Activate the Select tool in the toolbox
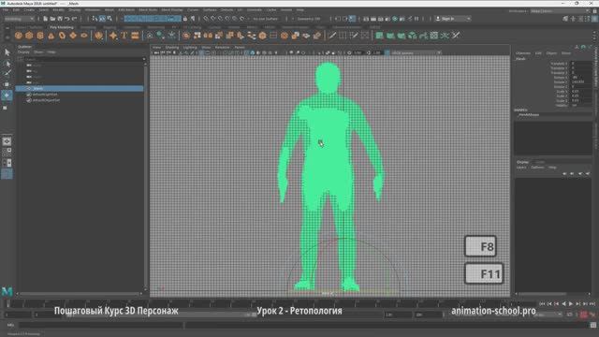This screenshot has width=599, height=337. pos(7,52)
